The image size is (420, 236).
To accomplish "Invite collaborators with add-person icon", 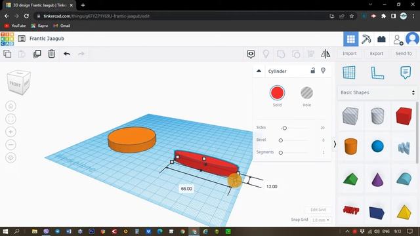I will 398,39.
